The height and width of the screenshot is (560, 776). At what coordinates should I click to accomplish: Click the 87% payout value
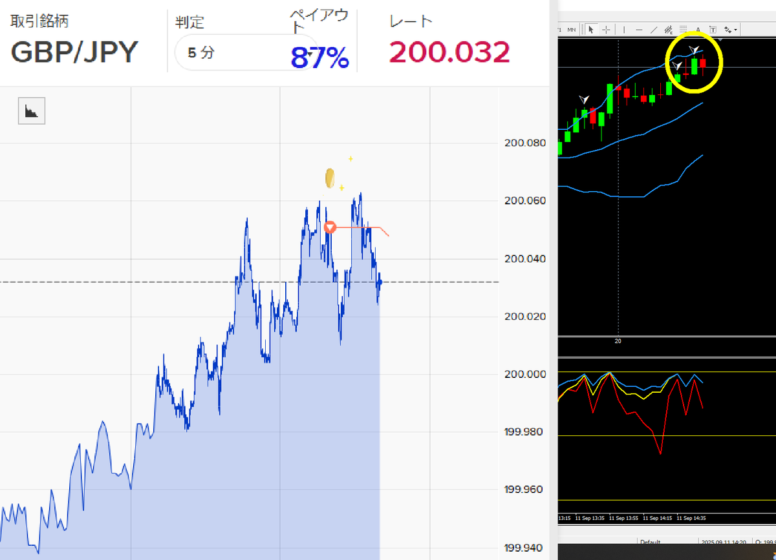(x=319, y=59)
